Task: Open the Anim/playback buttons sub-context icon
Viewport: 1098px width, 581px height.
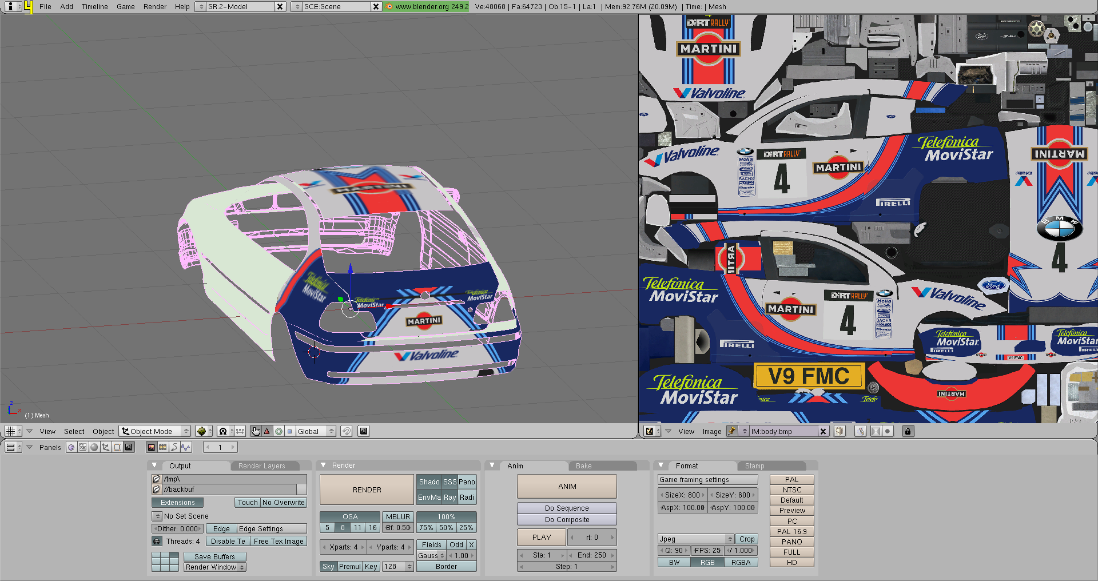Action: tap(174, 447)
